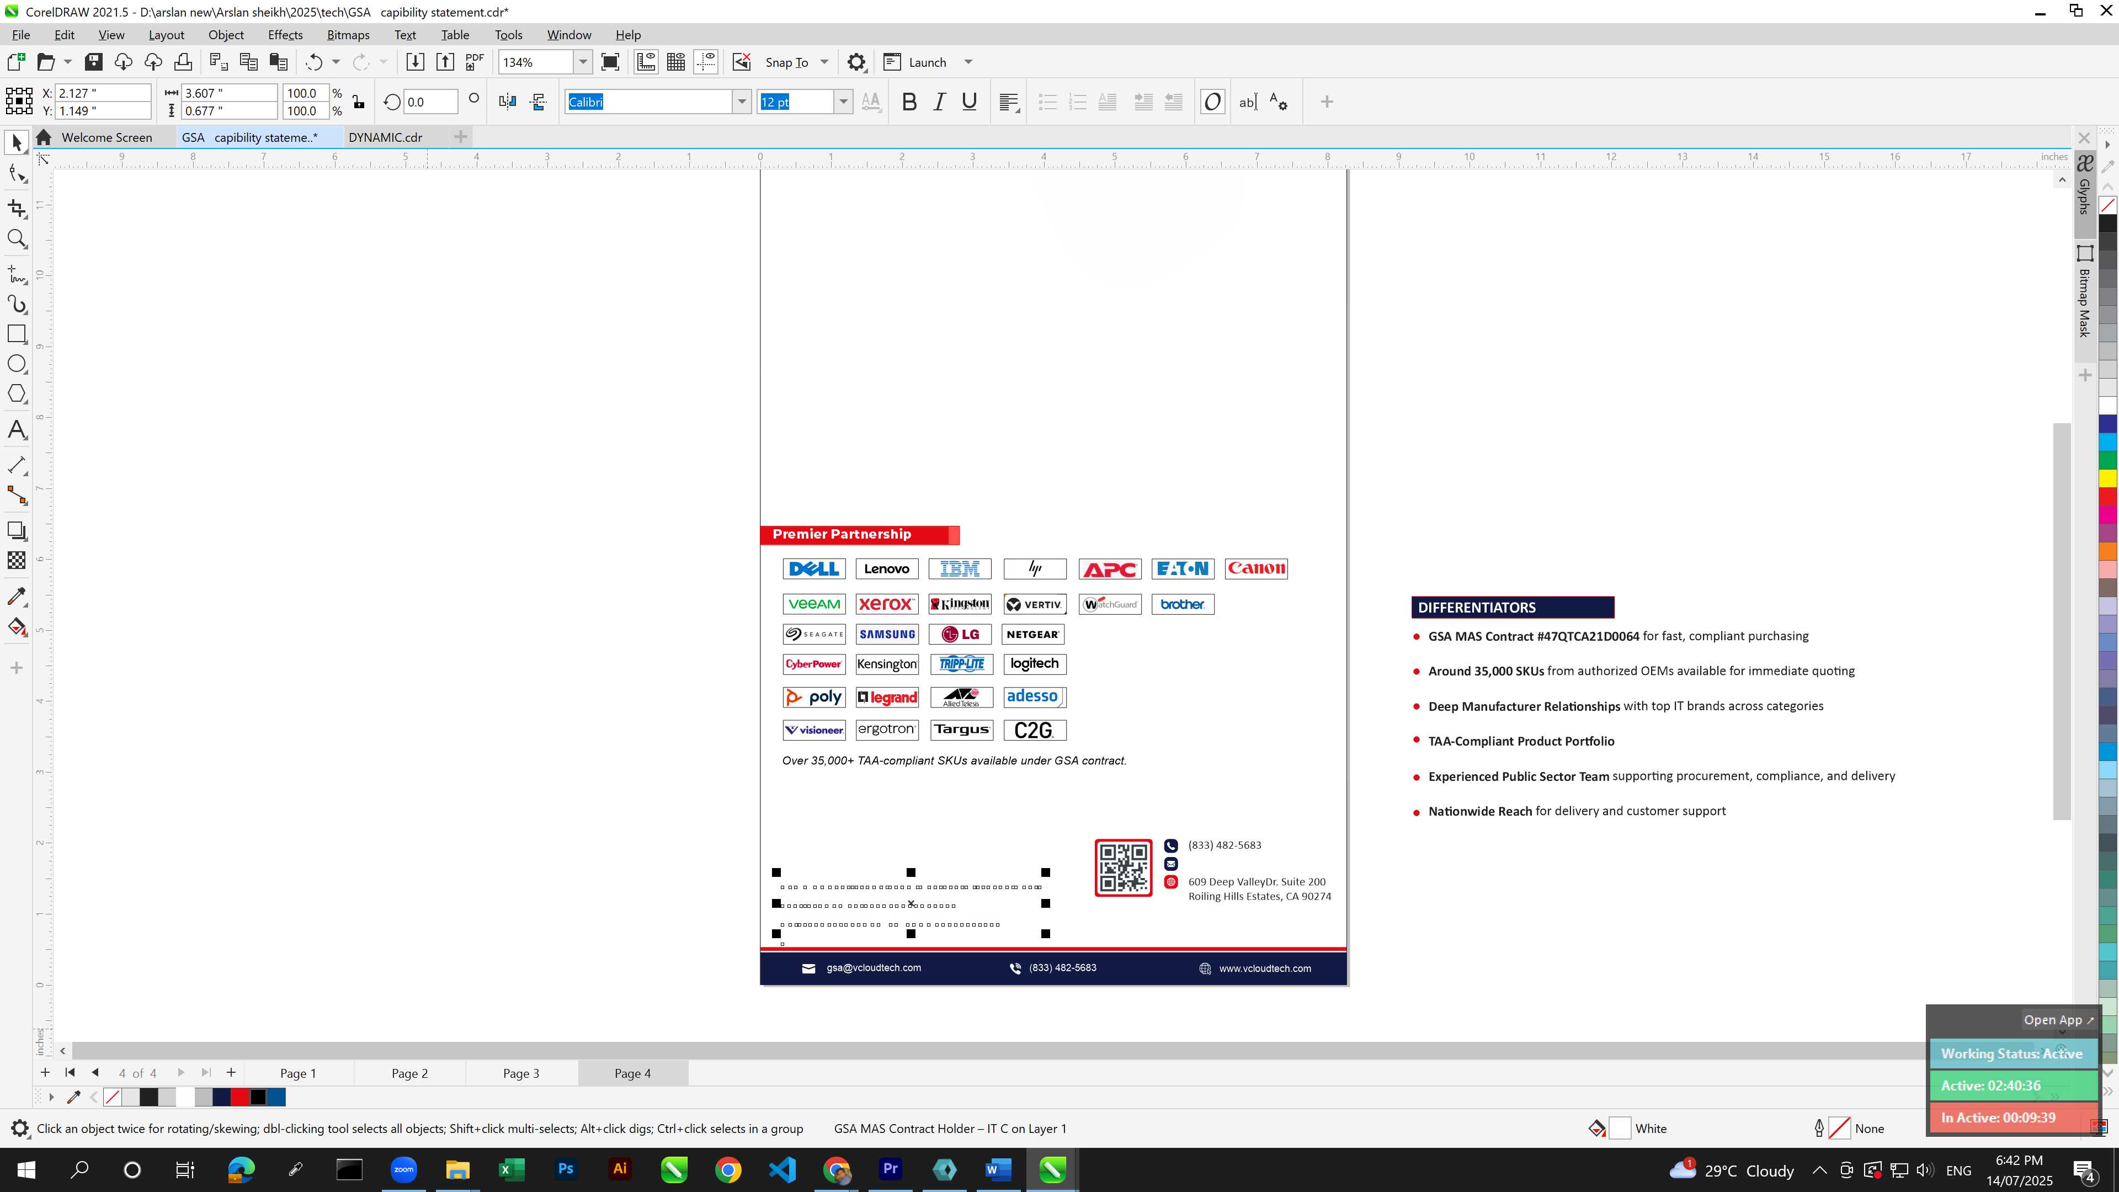Viewport: 2119px width, 1192px height.
Task: Select the Shape edit tool
Action: pyautogui.click(x=17, y=174)
